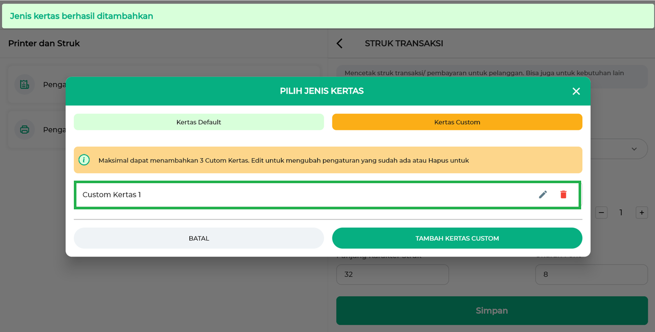The height and width of the screenshot is (332, 655).
Task: Switch to the Kertas Default tab
Action: (199, 122)
